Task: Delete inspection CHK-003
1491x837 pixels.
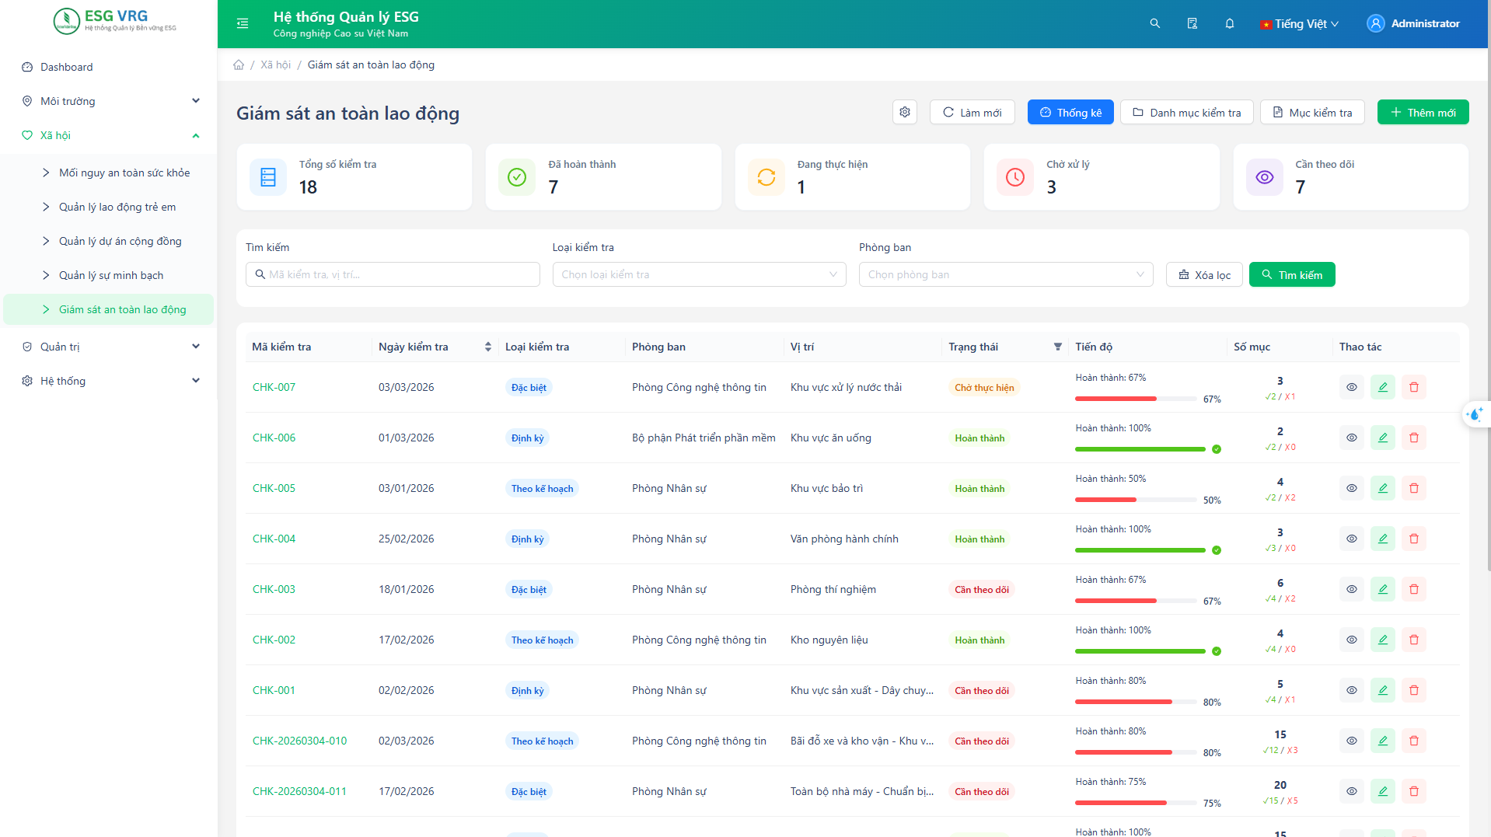Action: 1414,589
